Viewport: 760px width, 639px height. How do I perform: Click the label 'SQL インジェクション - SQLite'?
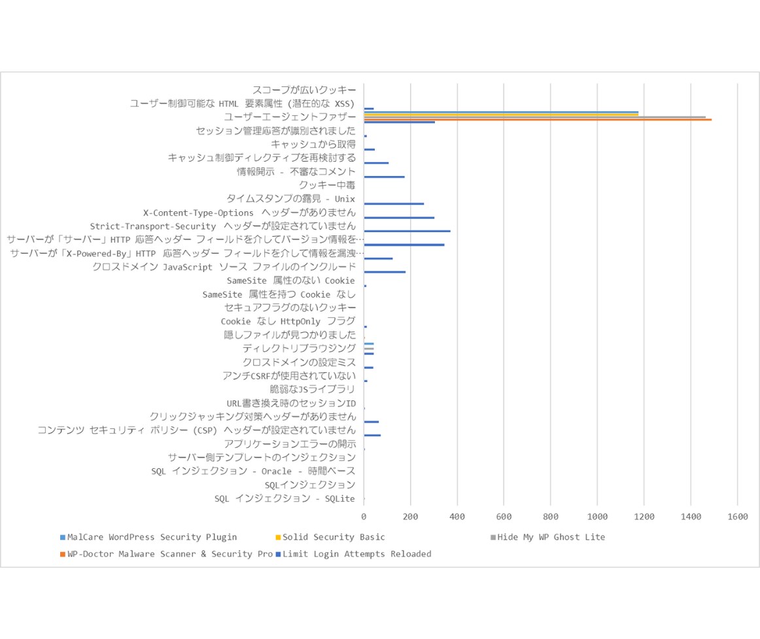tap(285, 499)
